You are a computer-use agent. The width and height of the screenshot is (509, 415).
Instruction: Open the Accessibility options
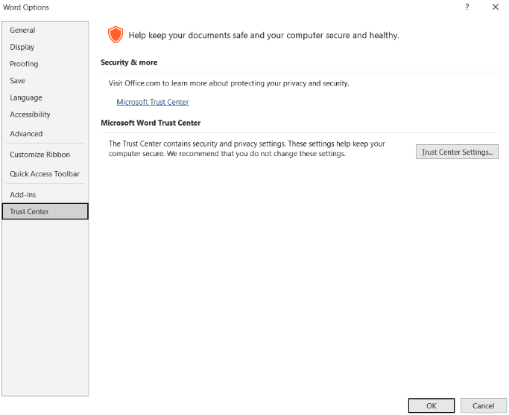[x=30, y=115]
